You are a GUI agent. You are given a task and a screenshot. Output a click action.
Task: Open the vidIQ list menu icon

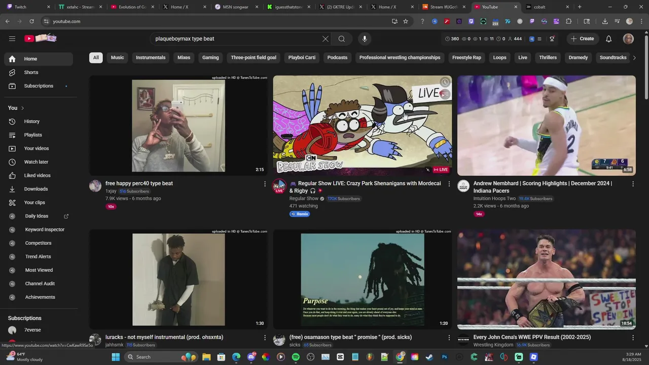539,39
